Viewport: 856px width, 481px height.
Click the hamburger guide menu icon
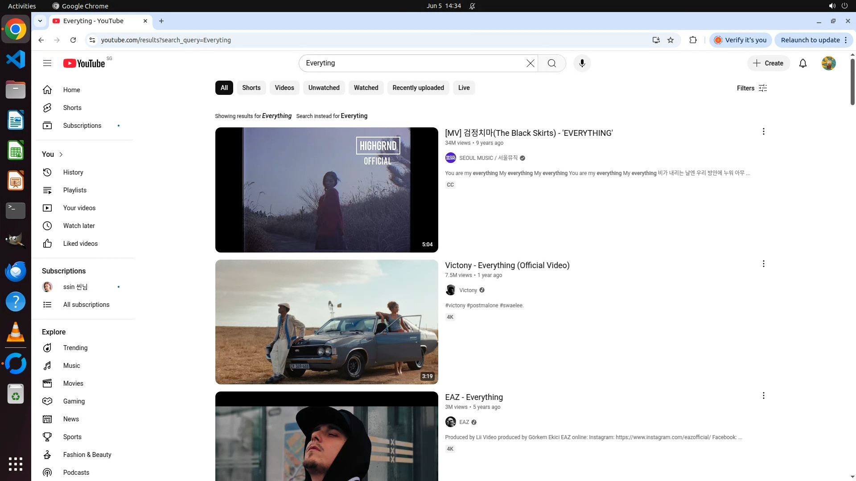[47, 63]
